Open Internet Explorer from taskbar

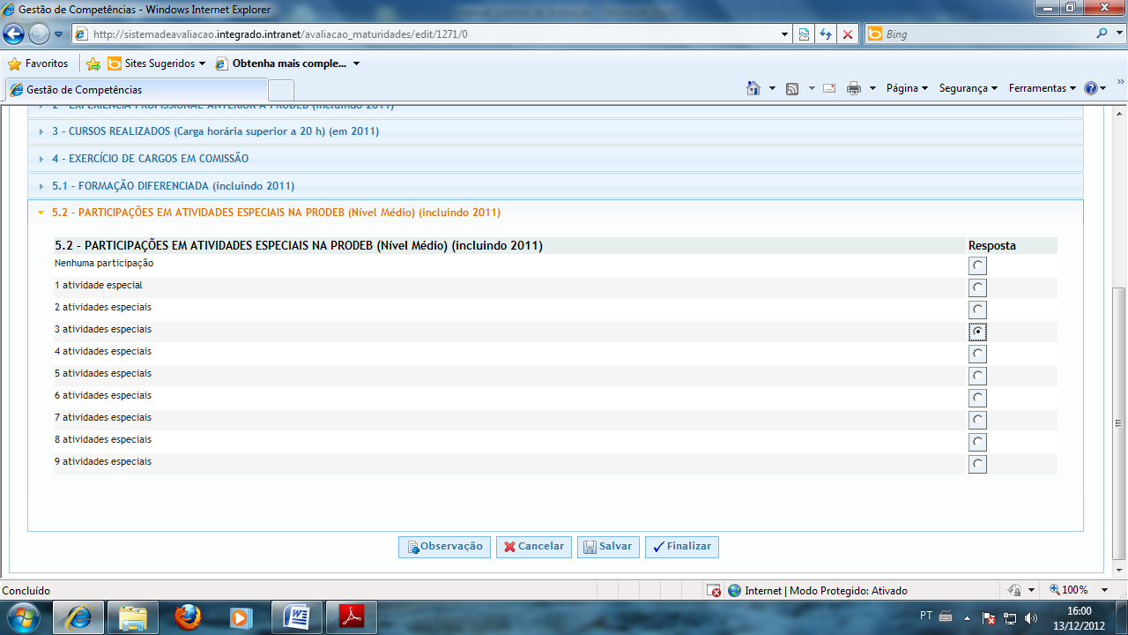[78, 616]
